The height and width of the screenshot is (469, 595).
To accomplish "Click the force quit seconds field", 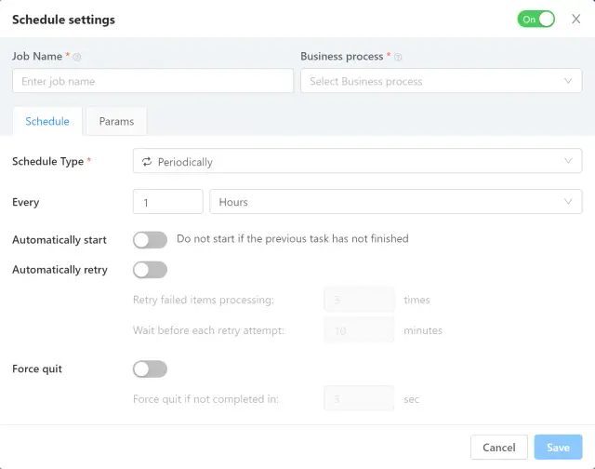I will point(359,399).
